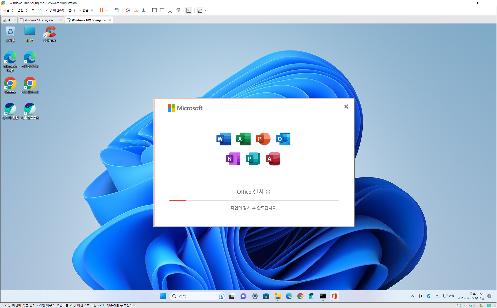The height and width of the screenshot is (308, 497).
Task: Click the Excel icon in the installer dialog
Action: tap(243, 139)
